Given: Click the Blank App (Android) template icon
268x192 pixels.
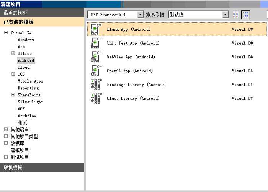Looking at the screenshot, I should (x=96, y=29).
